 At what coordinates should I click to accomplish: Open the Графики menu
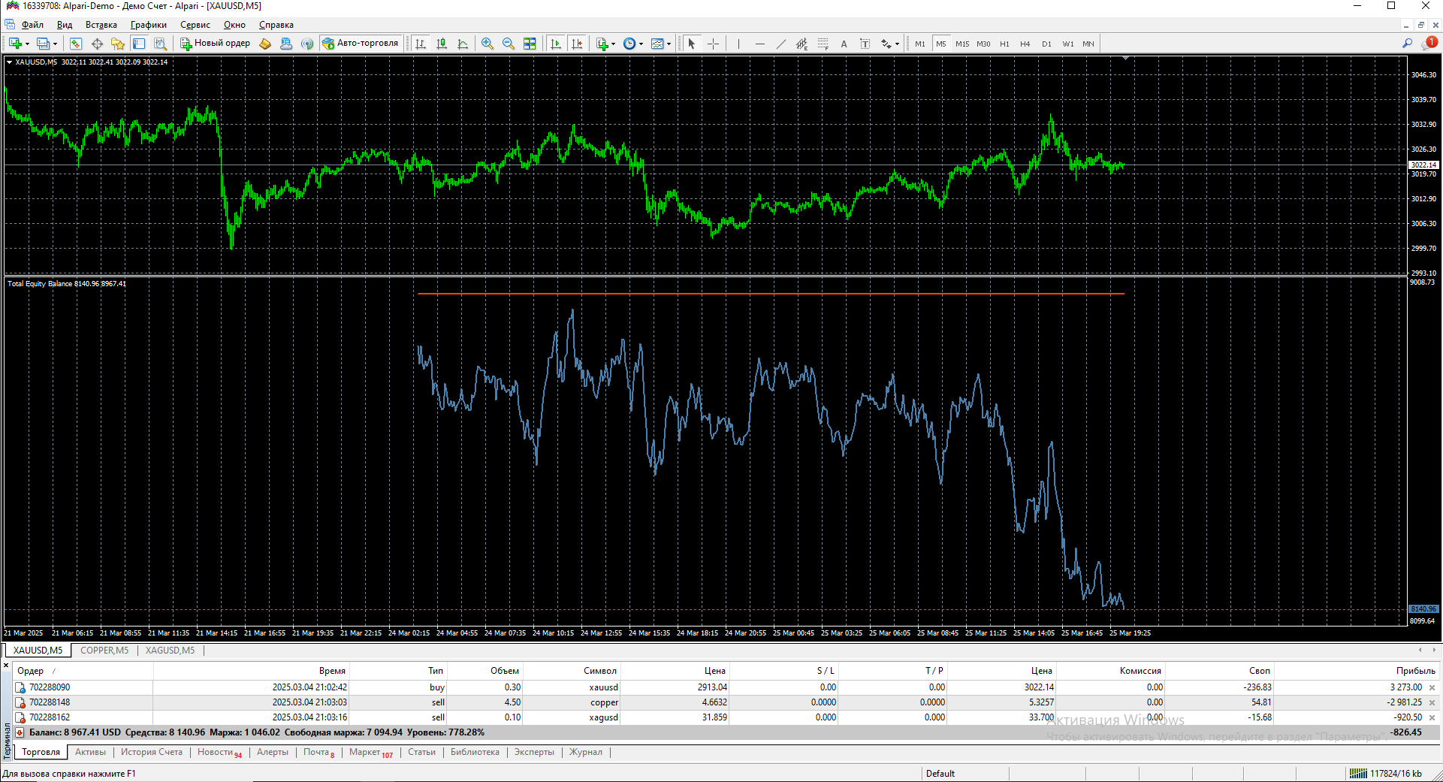tap(149, 25)
